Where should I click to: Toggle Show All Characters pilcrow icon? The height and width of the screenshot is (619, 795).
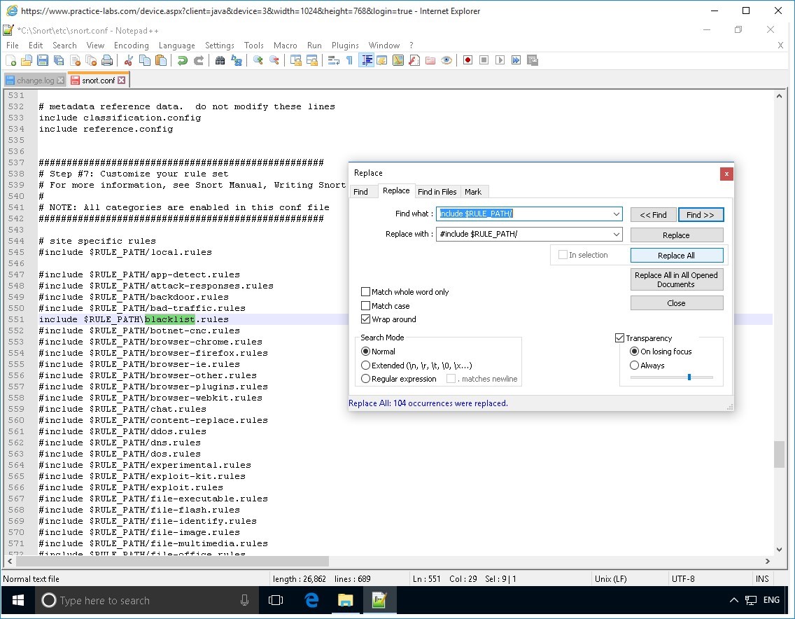[349, 61]
